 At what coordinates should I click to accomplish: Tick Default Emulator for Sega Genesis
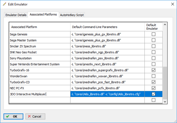(x=153, y=34)
